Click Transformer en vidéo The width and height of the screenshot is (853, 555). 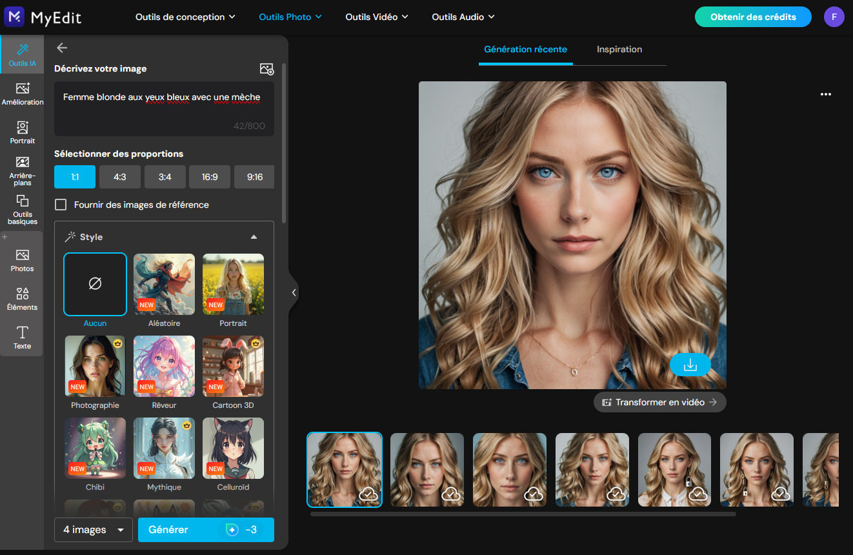660,402
